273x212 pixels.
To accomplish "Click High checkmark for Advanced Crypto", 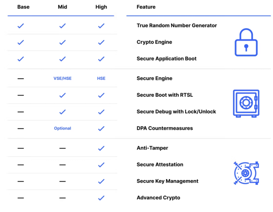I will click(x=101, y=198).
